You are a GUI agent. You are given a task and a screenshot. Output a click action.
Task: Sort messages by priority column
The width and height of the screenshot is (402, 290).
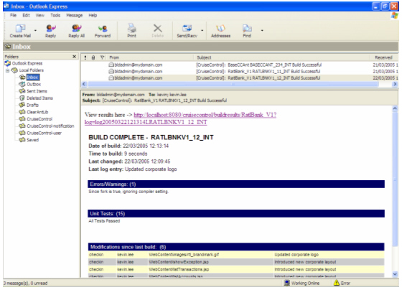85,57
